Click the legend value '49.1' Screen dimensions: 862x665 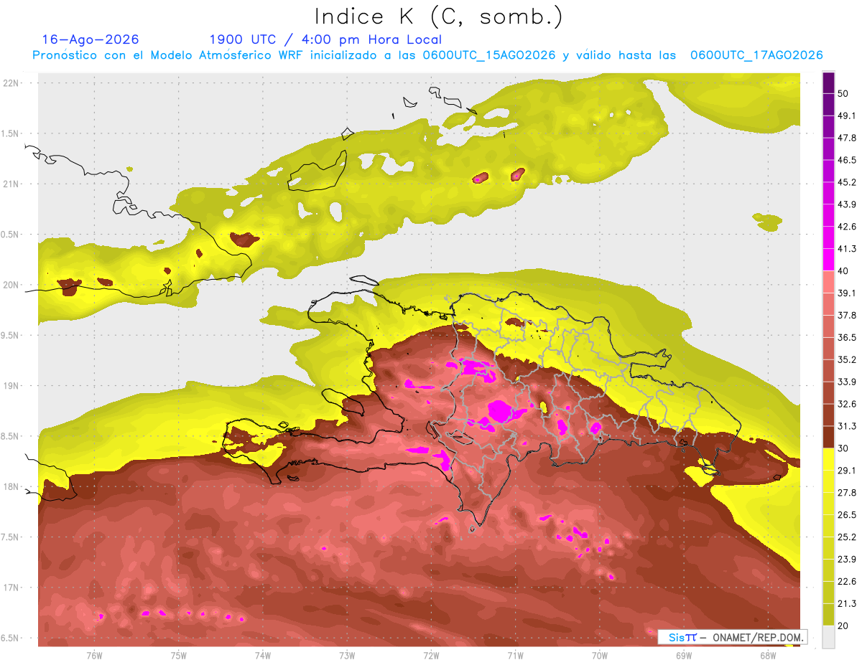click(x=847, y=115)
